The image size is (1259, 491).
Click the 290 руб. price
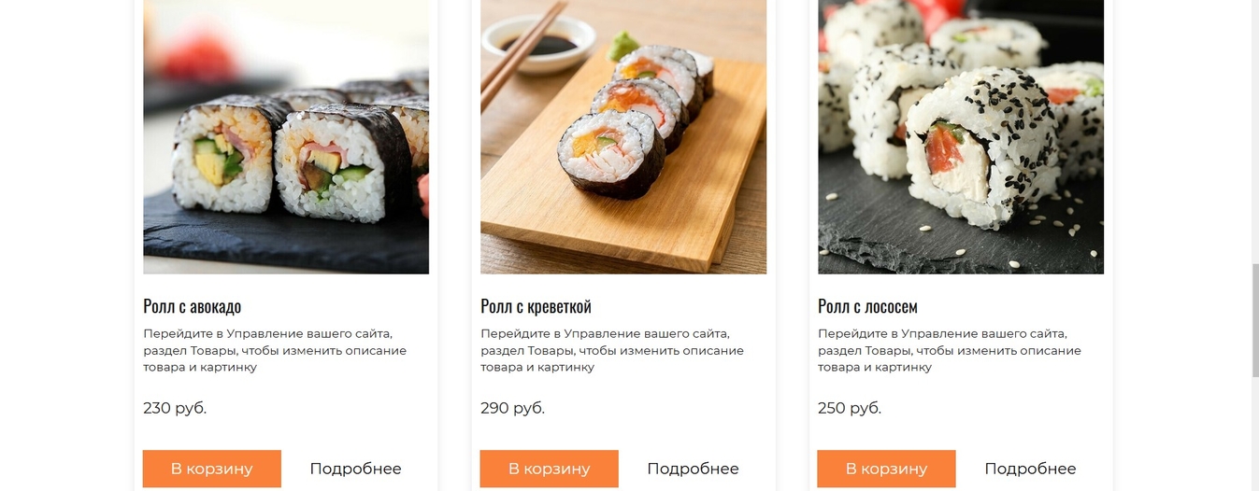click(x=512, y=408)
